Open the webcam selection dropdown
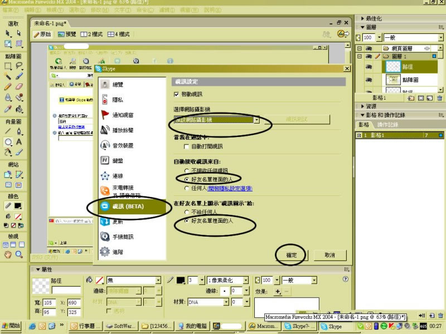Image resolution: width=446 pixels, height=334 pixels. (256, 120)
